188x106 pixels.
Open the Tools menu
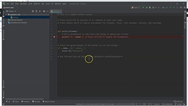(48, 4)
